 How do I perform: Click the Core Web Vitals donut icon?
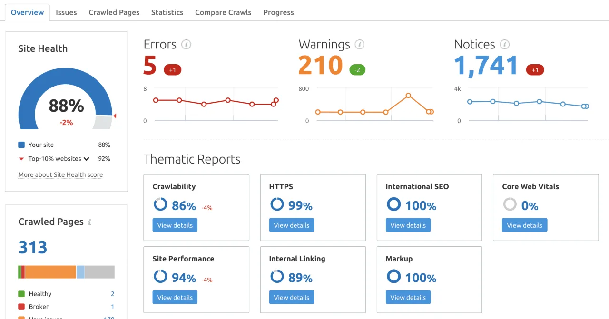click(x=510, y=204)
